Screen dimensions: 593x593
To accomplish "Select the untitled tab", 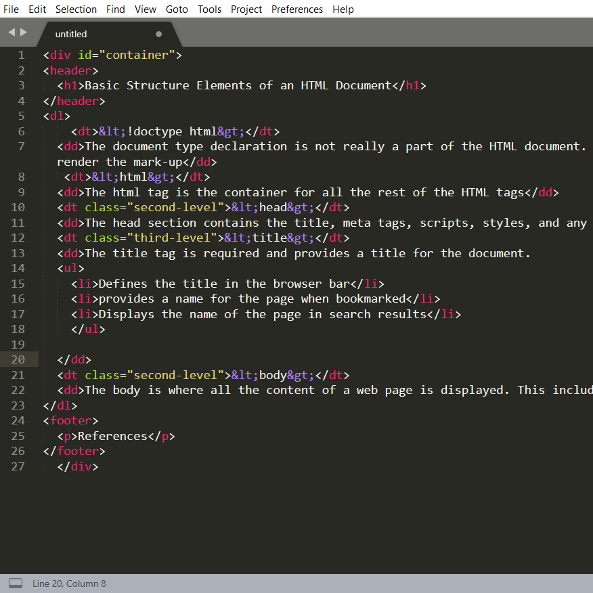I will coord(71,34).
